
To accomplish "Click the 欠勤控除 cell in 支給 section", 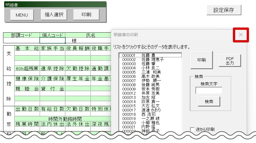I will tap(78, 69).
